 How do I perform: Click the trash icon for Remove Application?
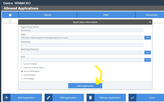pyautogui.click(x=91, y=98)
